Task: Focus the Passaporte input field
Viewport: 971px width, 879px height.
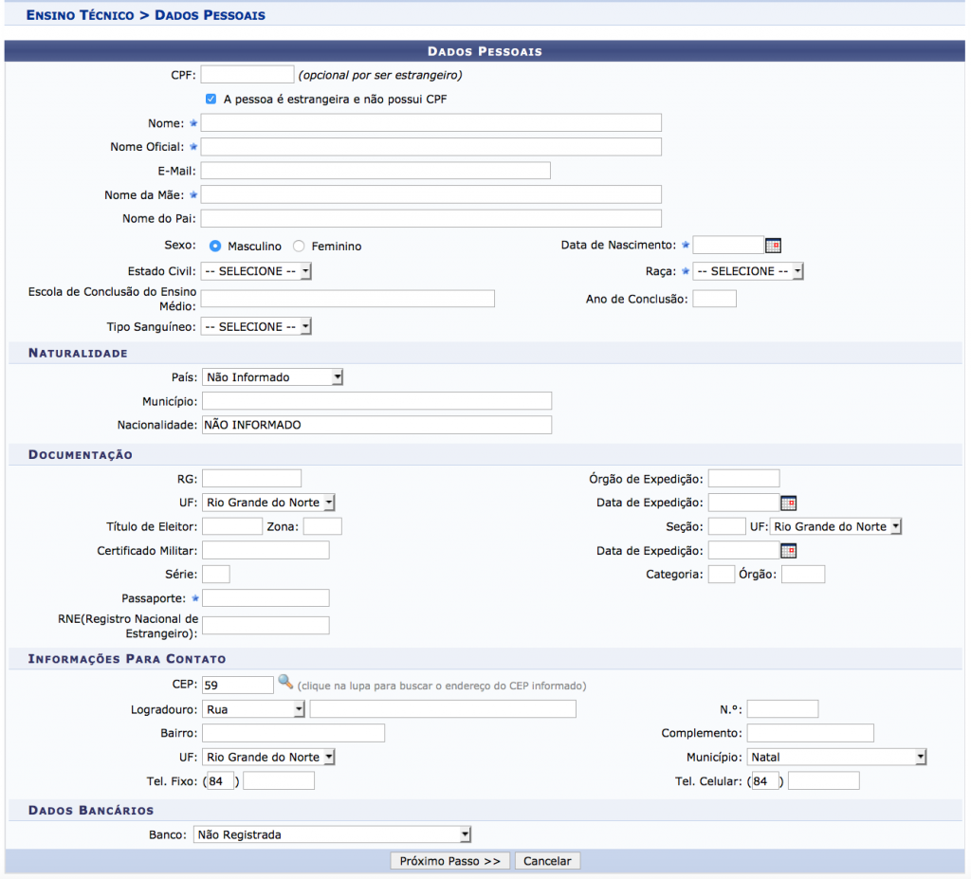Action: coord(266,598)
